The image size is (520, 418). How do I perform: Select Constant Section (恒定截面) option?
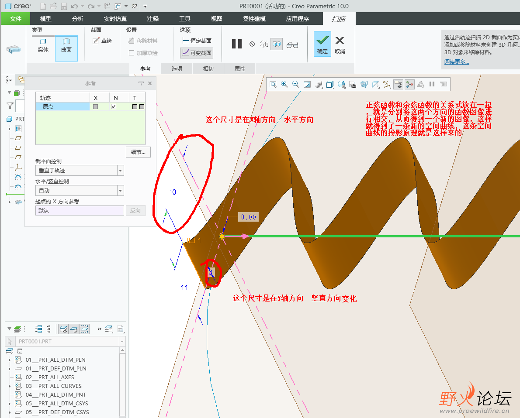(197, 41)
